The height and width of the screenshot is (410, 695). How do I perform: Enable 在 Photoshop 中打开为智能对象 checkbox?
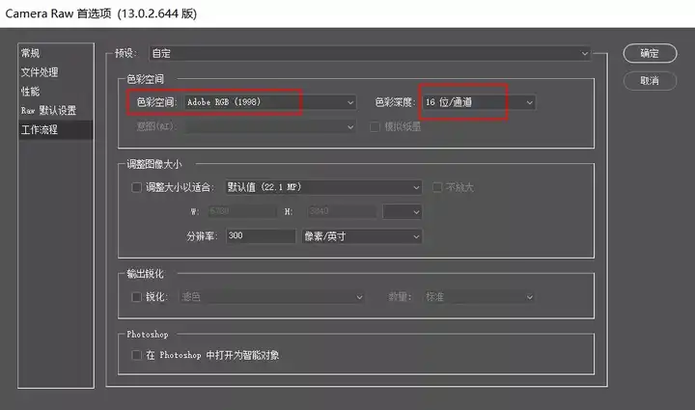click(136, 355)
